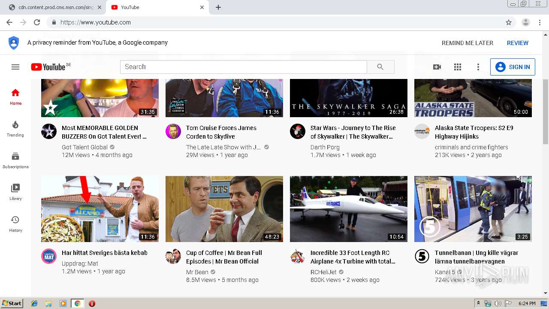Launch Internet Explorer from the taskbar

point(34,303)
